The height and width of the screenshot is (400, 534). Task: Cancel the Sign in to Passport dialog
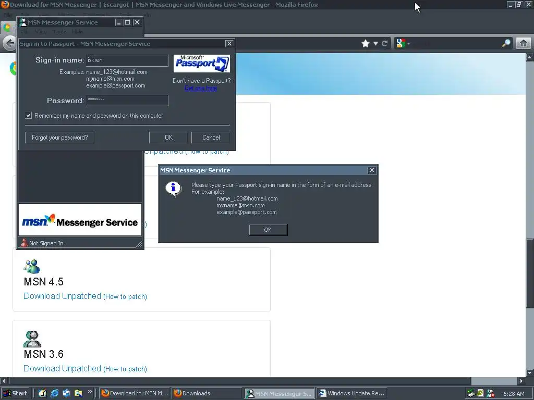pyautogui.click(x=211, y=137)
